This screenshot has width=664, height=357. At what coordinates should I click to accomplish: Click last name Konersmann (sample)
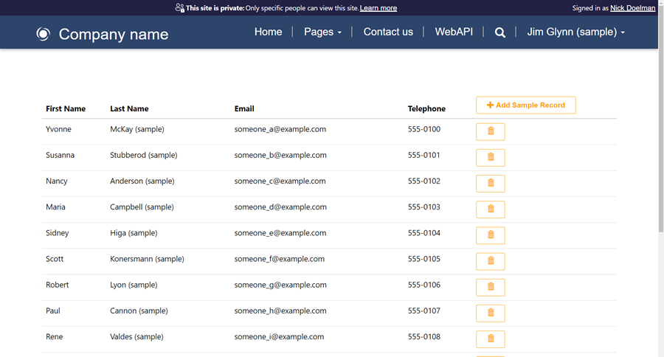tap(147, 259)
